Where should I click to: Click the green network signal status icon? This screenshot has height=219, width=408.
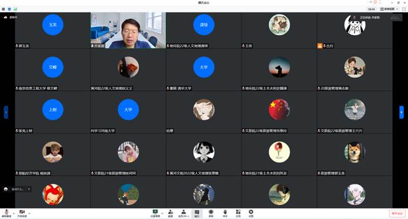click(15, 9)
